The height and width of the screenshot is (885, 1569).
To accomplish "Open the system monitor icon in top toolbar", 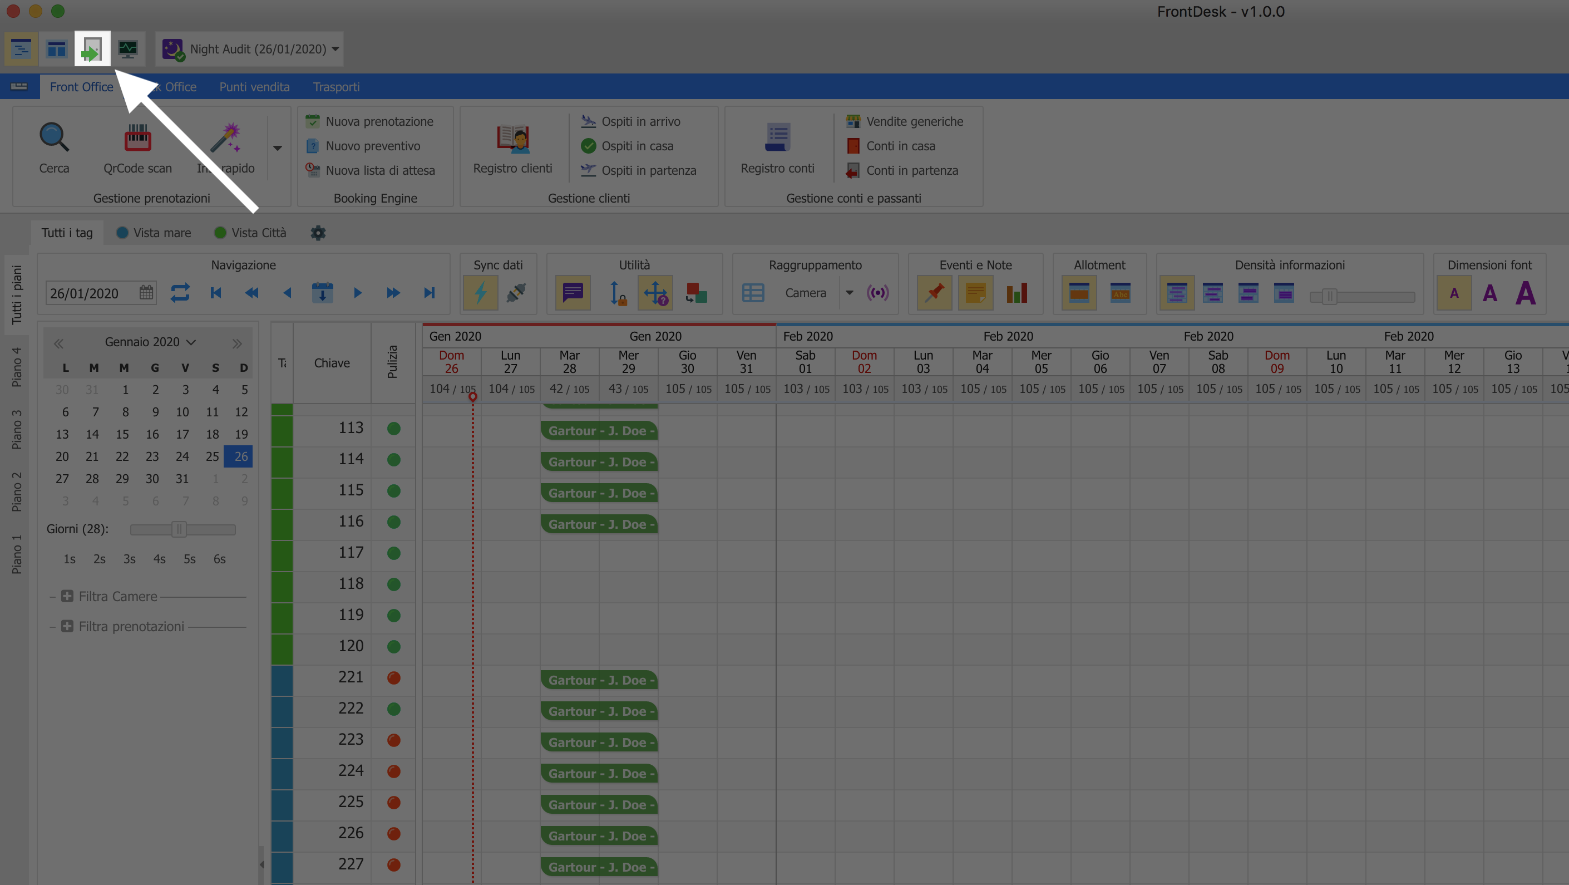I will click(x=128, y=49).
